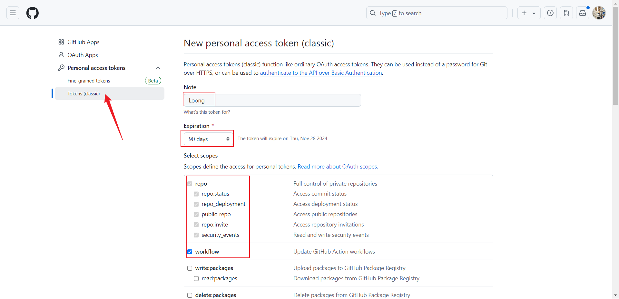Viewport: 619px width, 299px height.
Task: Click 'Update GitHub Action workflows' description
Action: click(334, 252)
